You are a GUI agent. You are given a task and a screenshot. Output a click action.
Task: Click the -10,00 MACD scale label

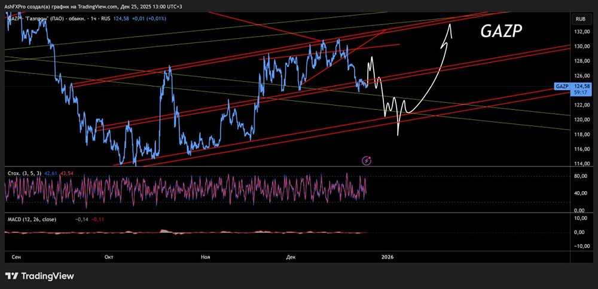[581, 246]
